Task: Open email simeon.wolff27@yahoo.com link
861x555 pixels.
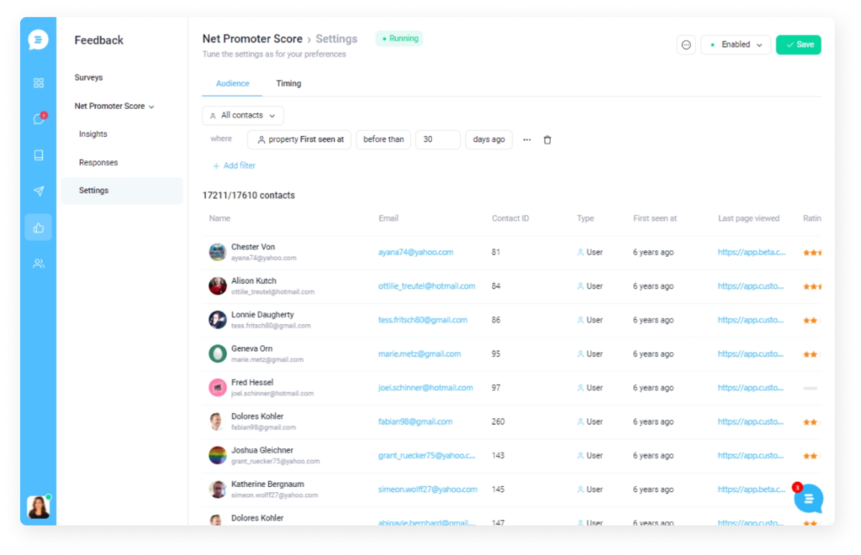Action: tap(428, 490)
